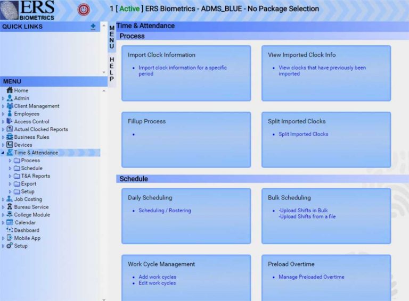409x301 pixels.
Task: Select Mobile App in the menu tree
Action: click(x=27, y=238)
